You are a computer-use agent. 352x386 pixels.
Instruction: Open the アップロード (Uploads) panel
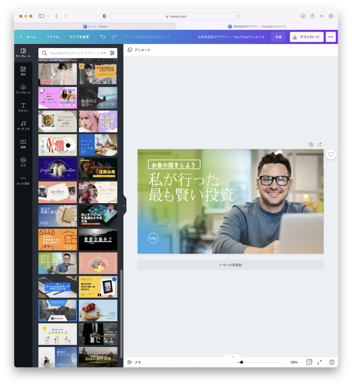(23, 89)
